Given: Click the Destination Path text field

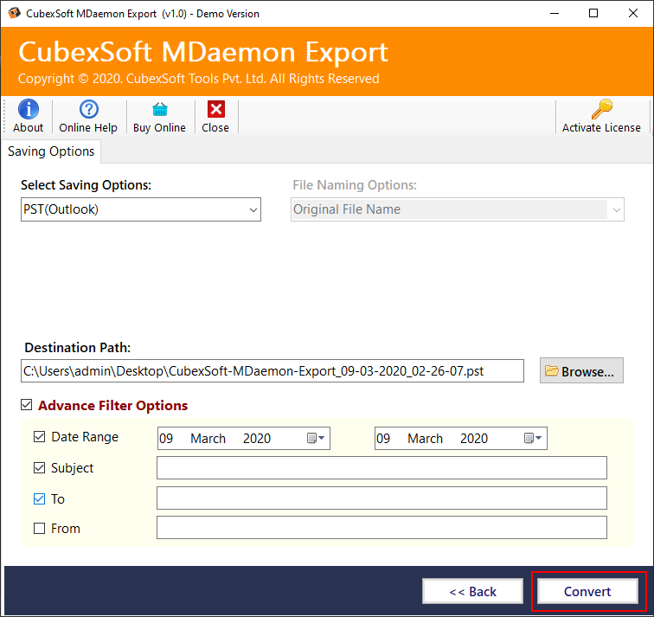Looking at the screenshot, I should [272, 371].
